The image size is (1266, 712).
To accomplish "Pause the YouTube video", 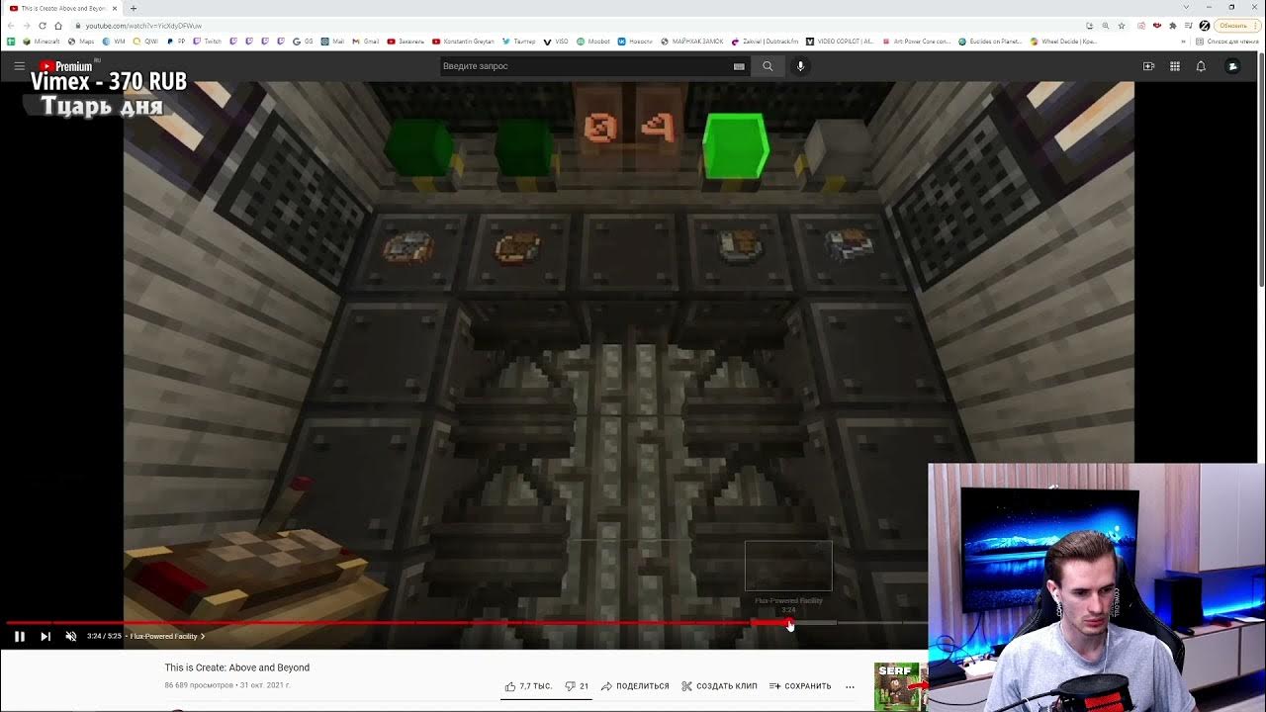I will pos(19,636).
